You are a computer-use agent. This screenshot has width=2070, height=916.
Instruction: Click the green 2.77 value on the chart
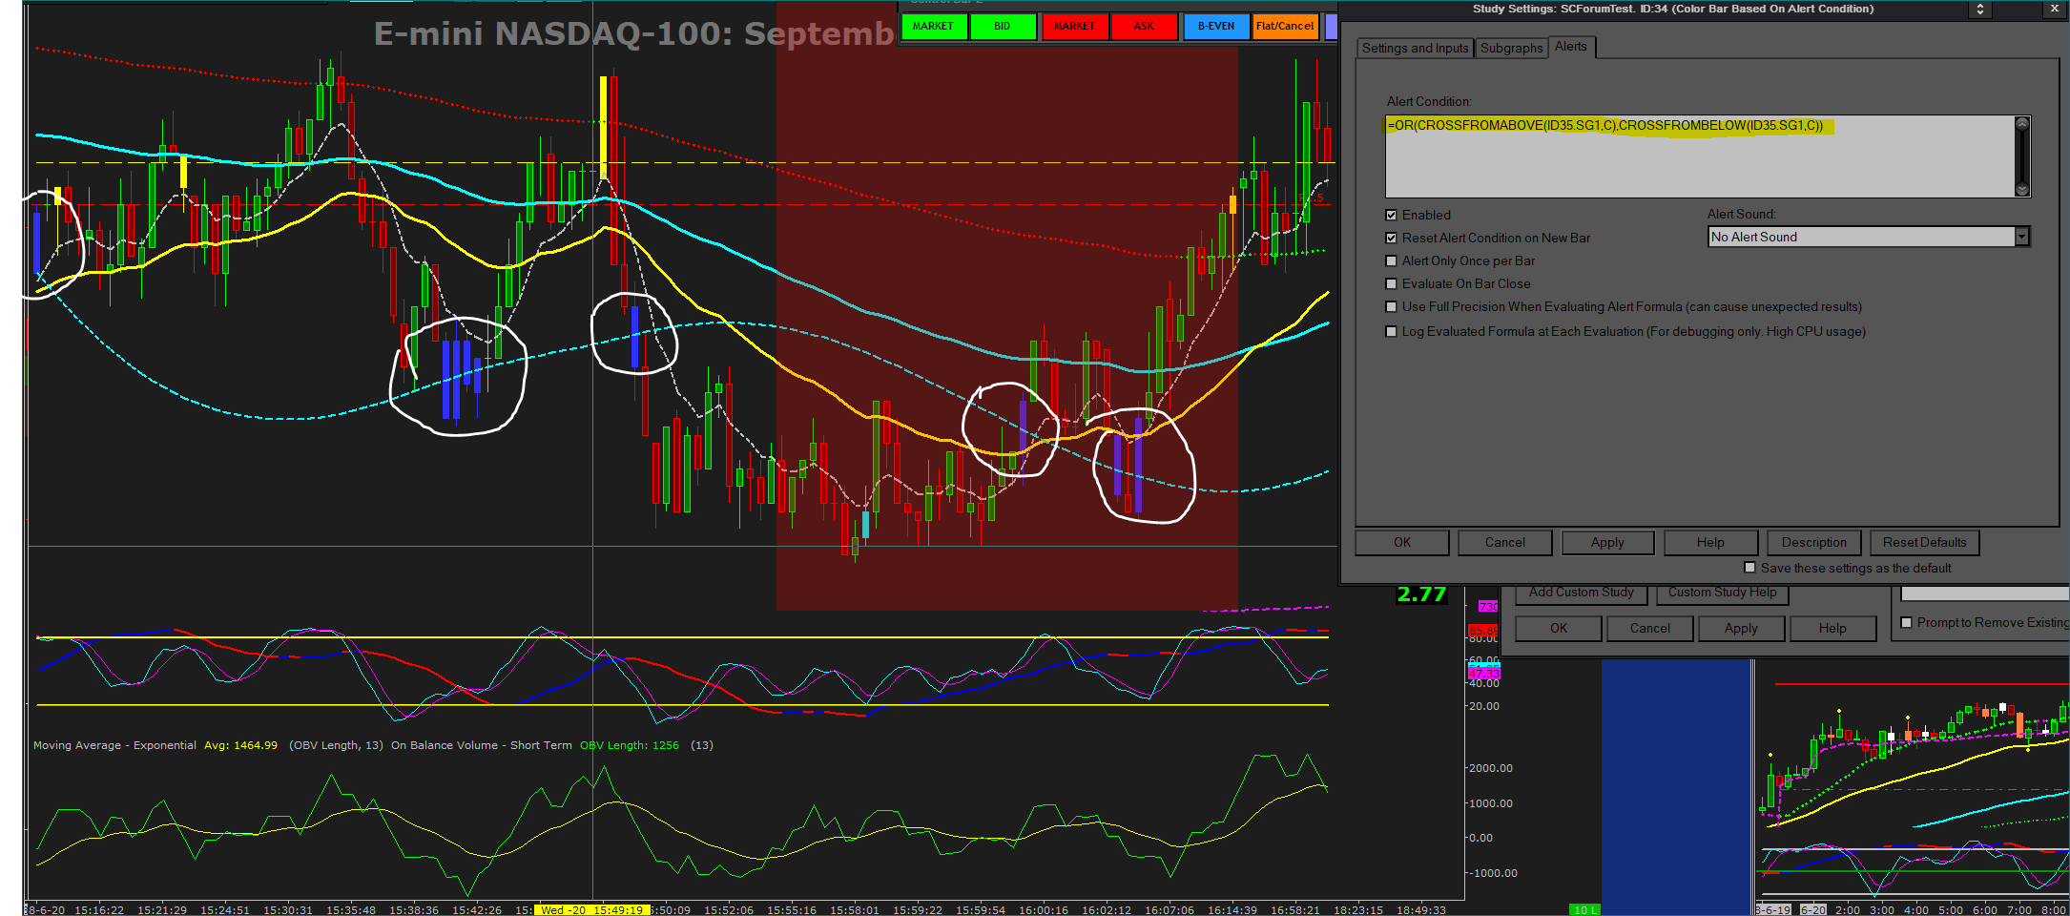(1421, 594)
